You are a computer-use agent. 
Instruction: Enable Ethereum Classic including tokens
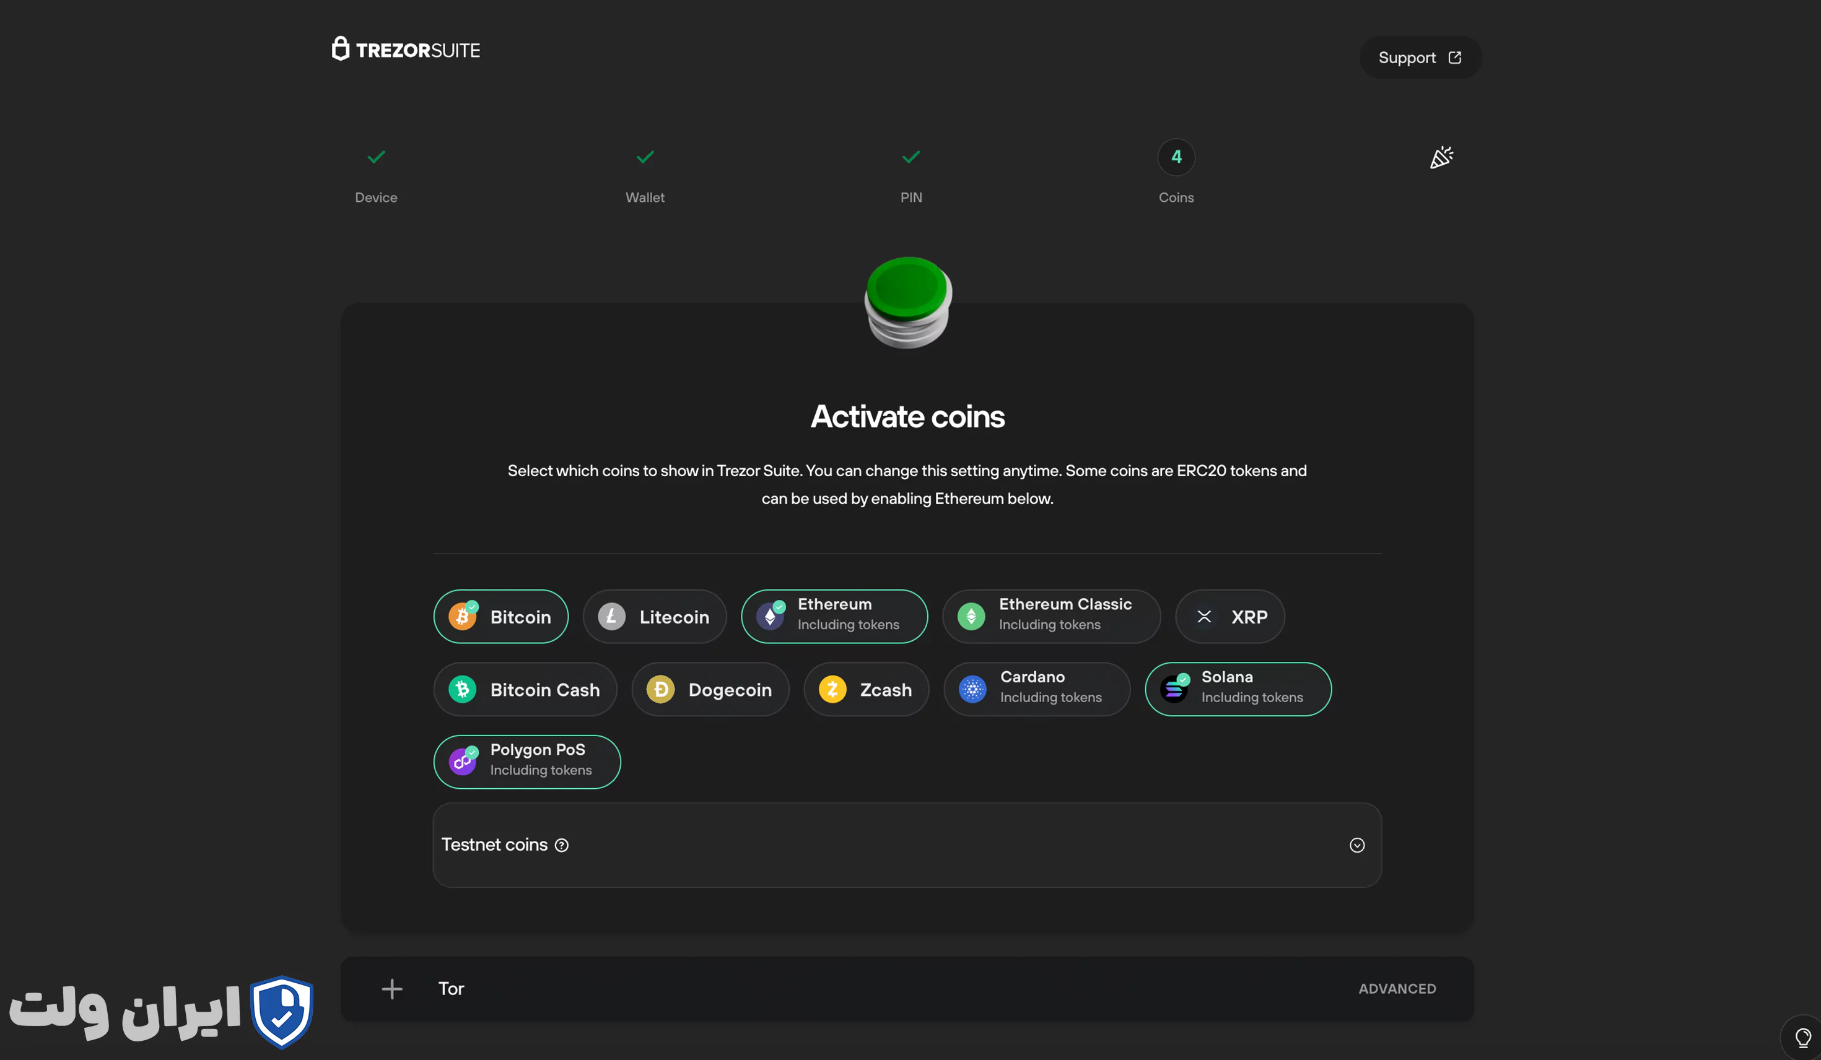point(1052,616)
